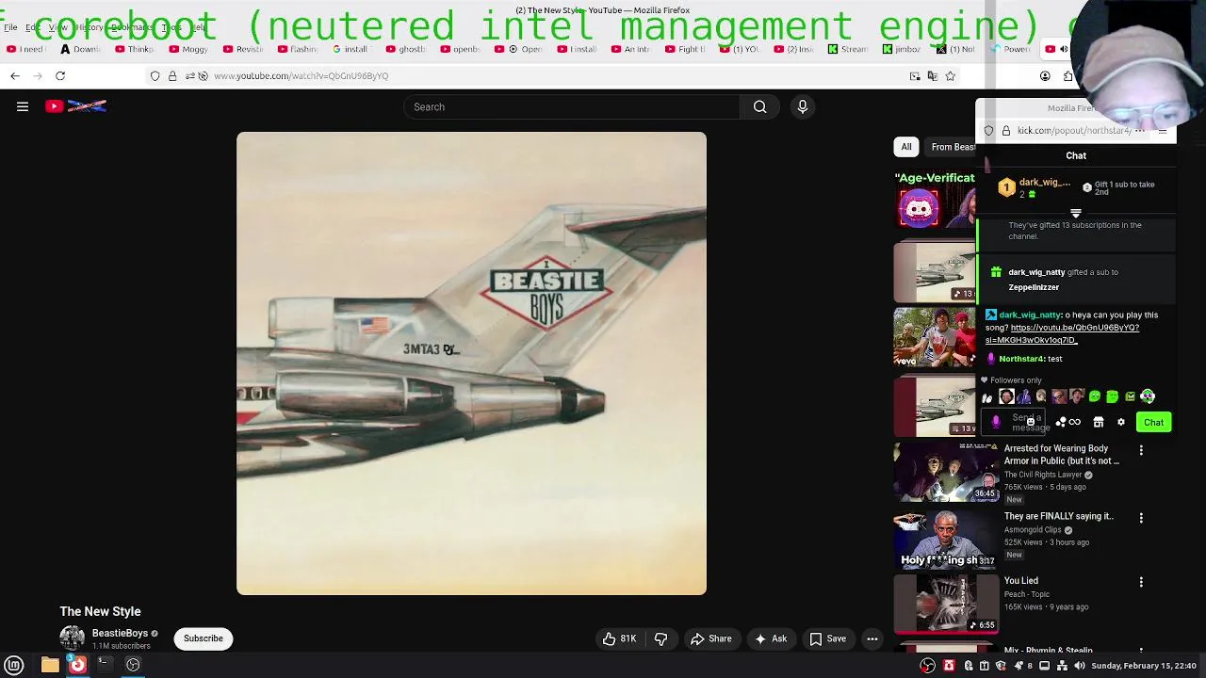Share the video with the Share button

[x=710, y=638]
